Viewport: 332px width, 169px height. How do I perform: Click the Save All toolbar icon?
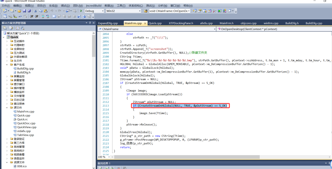pos(29,11)
